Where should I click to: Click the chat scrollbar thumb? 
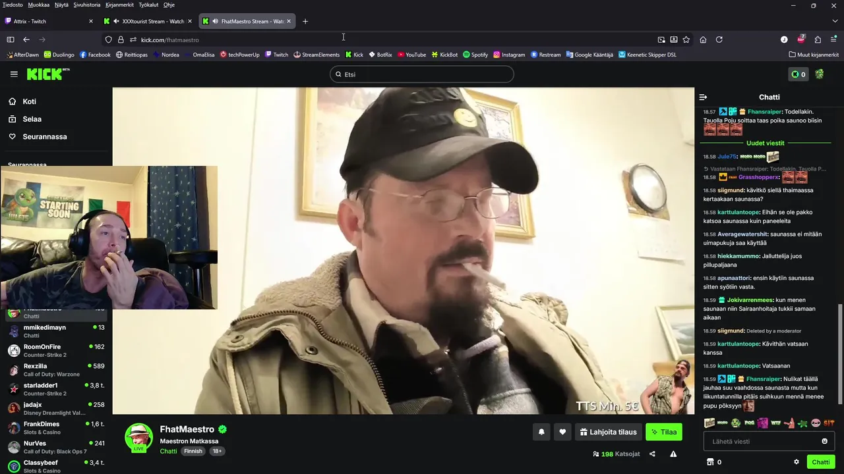click(840, 354)
